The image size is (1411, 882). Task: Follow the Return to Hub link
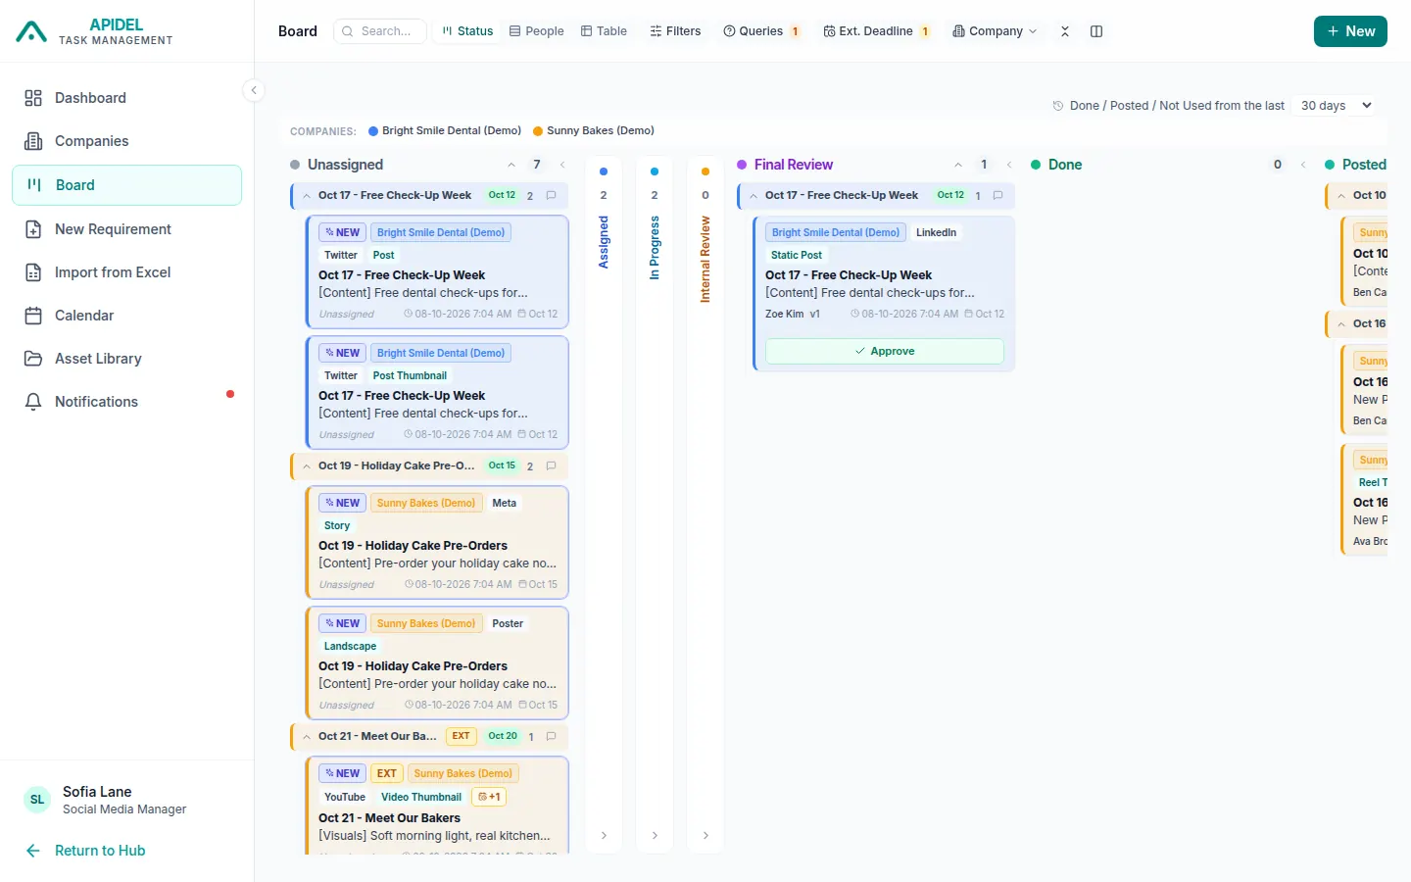[86, 851]
